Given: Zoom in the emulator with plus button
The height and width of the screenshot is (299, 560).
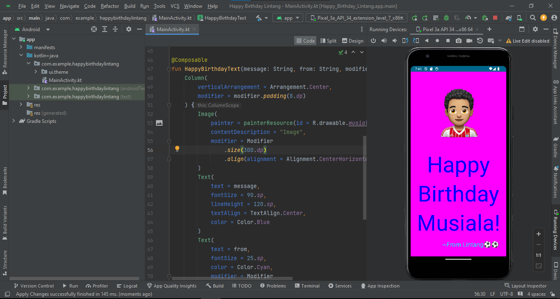Looking at the screenshot, I should pyautogui.click(x=539, y=234).
